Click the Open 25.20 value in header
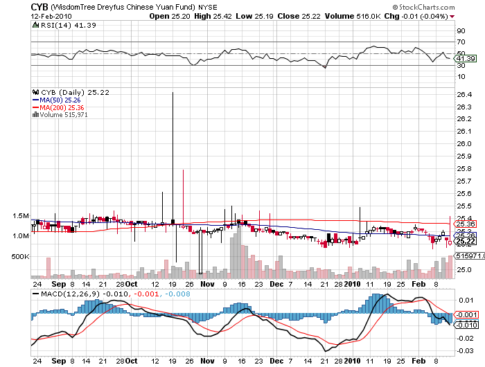This screenshot has width=485, height=367. click(x=170, y=16)
